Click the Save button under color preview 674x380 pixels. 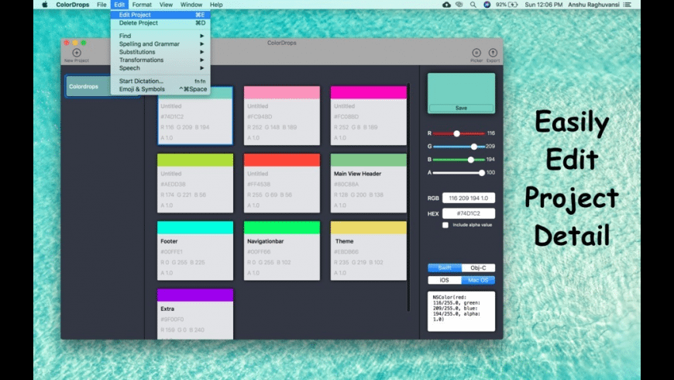click(x=461, y=108)
